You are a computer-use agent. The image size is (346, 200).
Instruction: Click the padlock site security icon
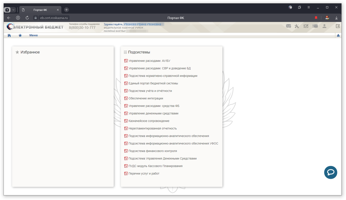pos(36,18)
